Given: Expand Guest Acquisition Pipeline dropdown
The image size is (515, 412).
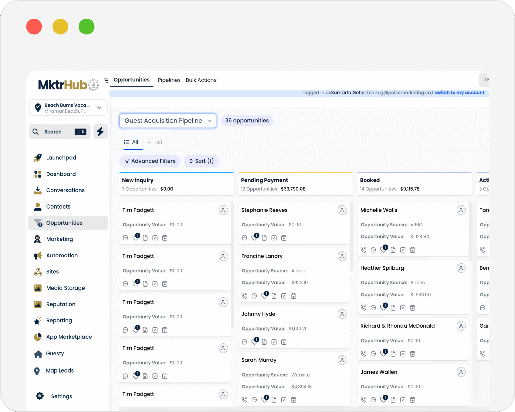Looking at the screenshot, I should (x=168, y=121).
